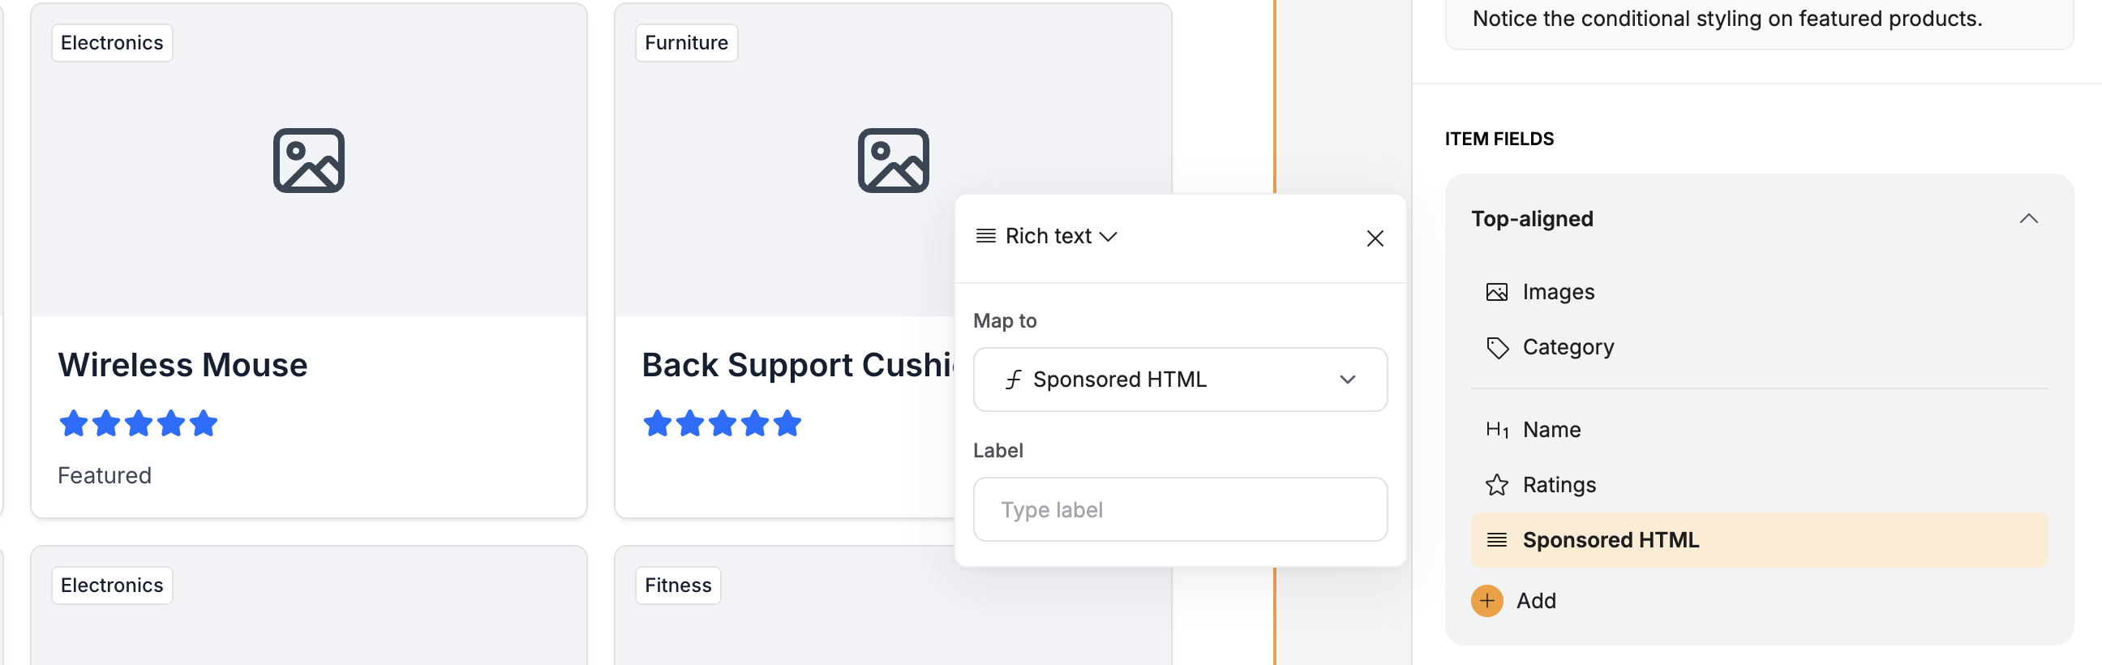The height and width of the screenshot is (665, 2102).
Task: Click the Fitness category badge
Action: 678,586
